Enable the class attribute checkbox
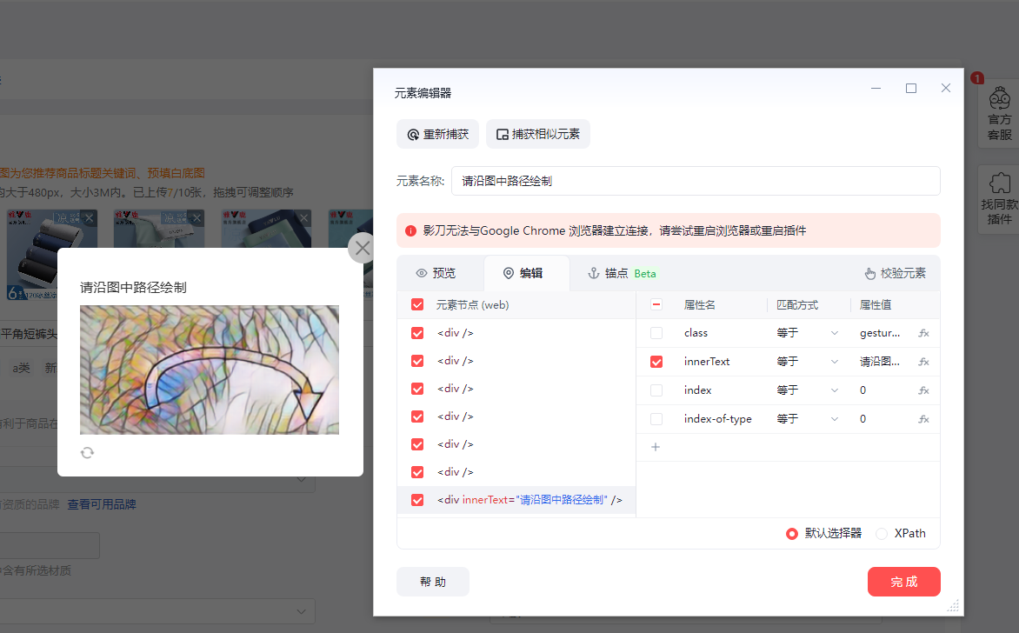Screen dimensions: 1019x633 (656, 333)
